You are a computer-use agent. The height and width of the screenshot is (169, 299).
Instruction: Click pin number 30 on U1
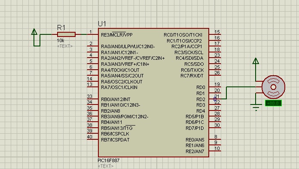point(217,125)
